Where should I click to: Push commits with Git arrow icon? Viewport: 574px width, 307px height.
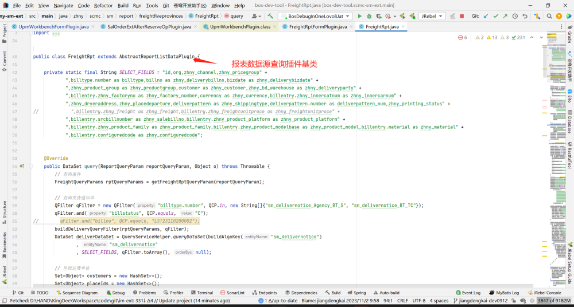click(505, 16)
